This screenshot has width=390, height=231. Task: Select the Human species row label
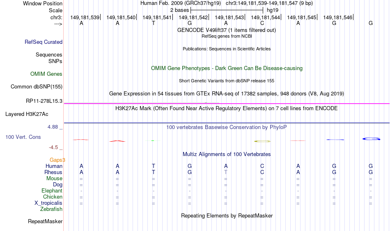click(x=54, y=166)
